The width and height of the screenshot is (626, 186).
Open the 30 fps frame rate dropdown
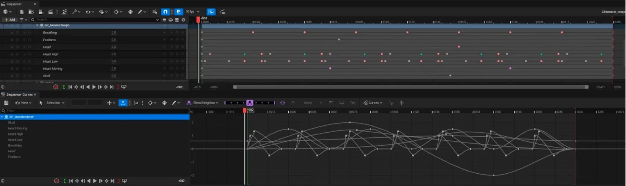(x=192, y=12)
